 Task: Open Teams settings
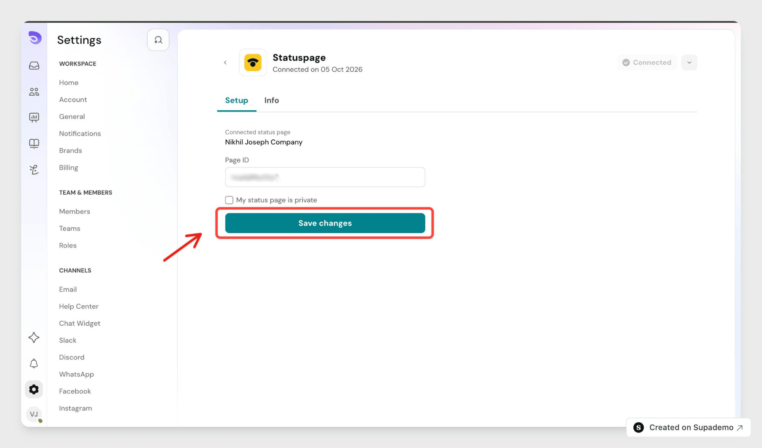coord(70,228)
